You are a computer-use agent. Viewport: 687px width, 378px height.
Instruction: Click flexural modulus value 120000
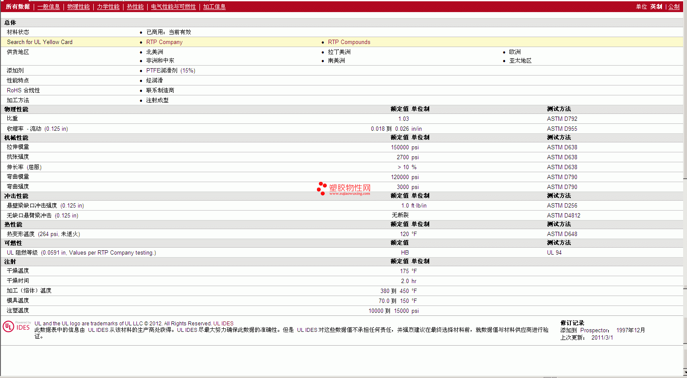pos(400,177)
